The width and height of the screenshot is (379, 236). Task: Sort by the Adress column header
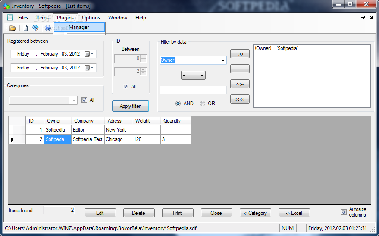tap(118, 121)
